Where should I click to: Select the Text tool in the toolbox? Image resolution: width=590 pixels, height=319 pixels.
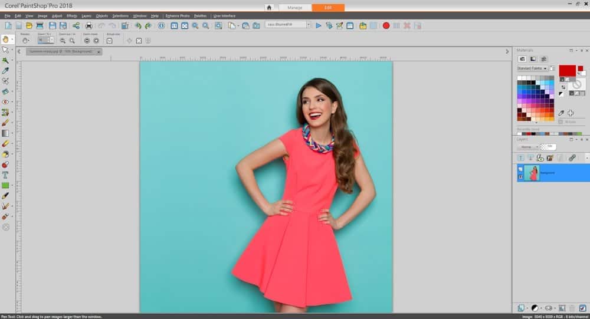[5, 175]
